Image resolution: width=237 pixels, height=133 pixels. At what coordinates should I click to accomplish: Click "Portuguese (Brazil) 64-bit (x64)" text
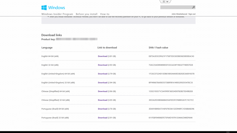[55, 109]
